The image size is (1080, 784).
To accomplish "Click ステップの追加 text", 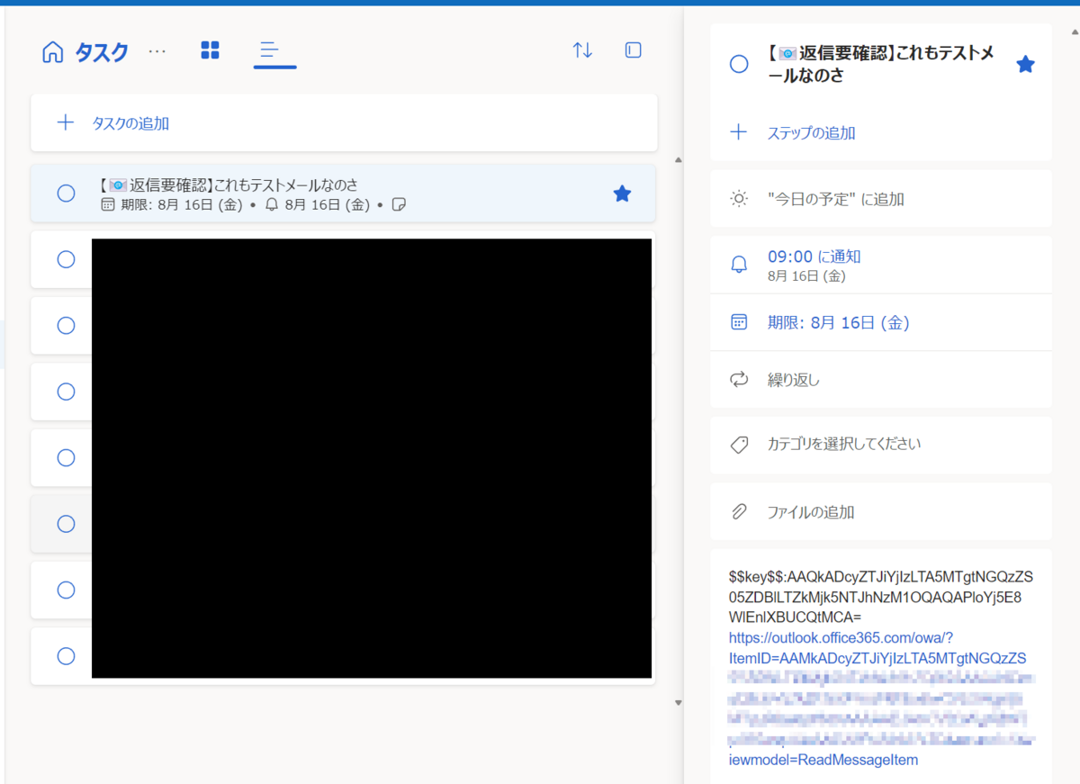I will click(811, 133).
